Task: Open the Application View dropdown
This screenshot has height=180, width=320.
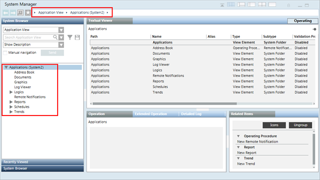Action: (x=61, y=30)
